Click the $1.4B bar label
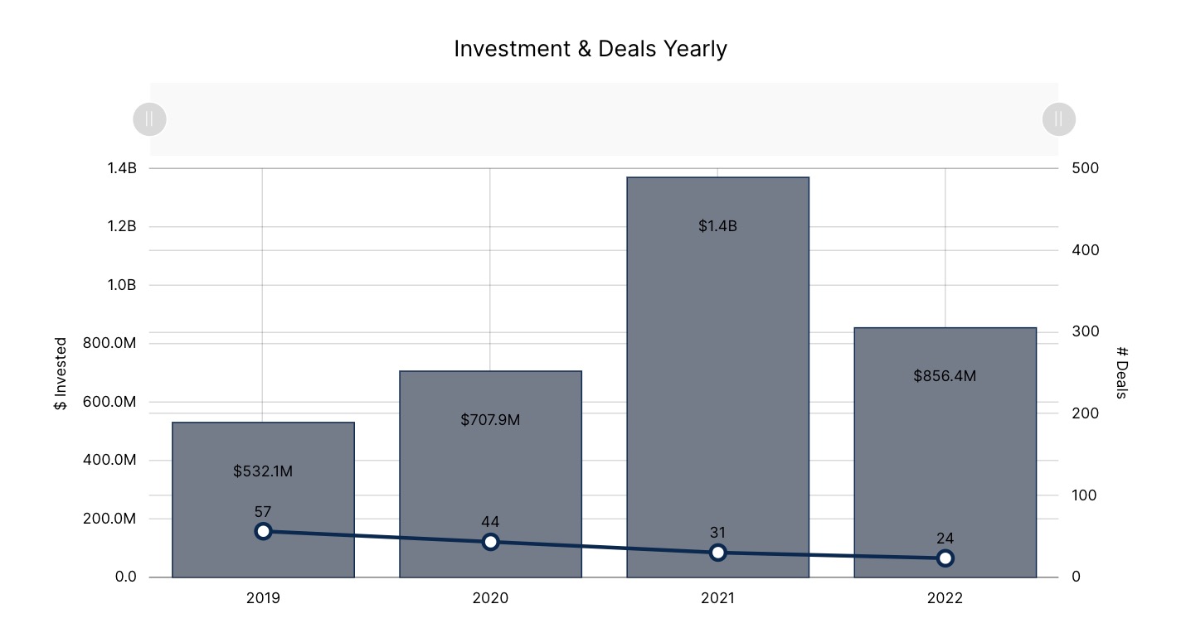 717,226
